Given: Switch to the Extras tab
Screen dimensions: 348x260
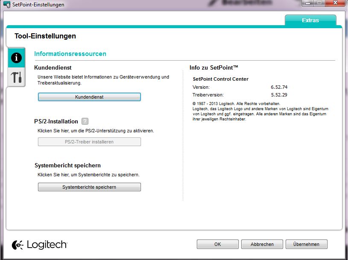Looking at the screenshot, I should (310, 20).
